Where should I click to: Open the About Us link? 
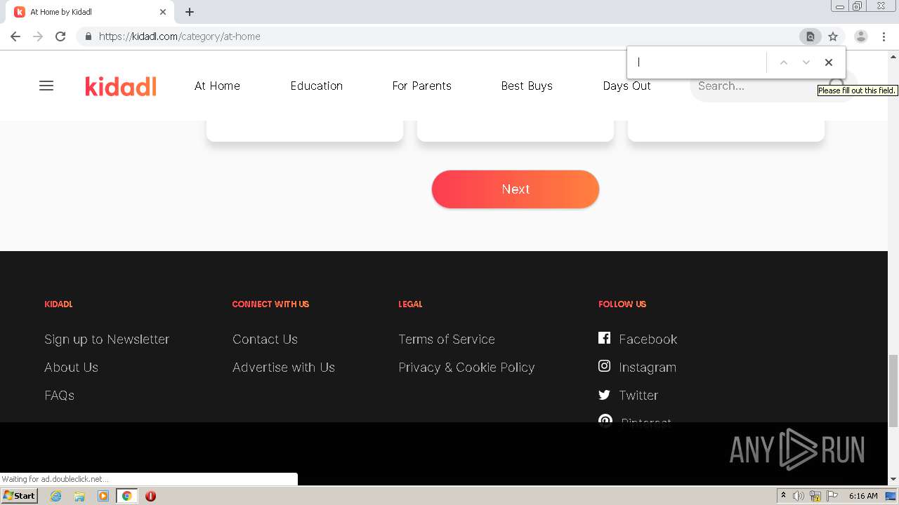pyautogui.click(x=71, y=368)
